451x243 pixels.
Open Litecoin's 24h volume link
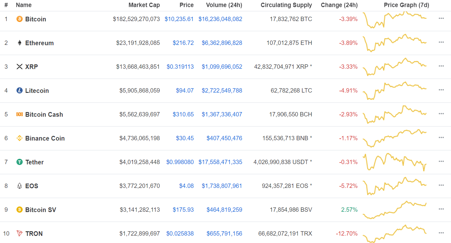222,90
